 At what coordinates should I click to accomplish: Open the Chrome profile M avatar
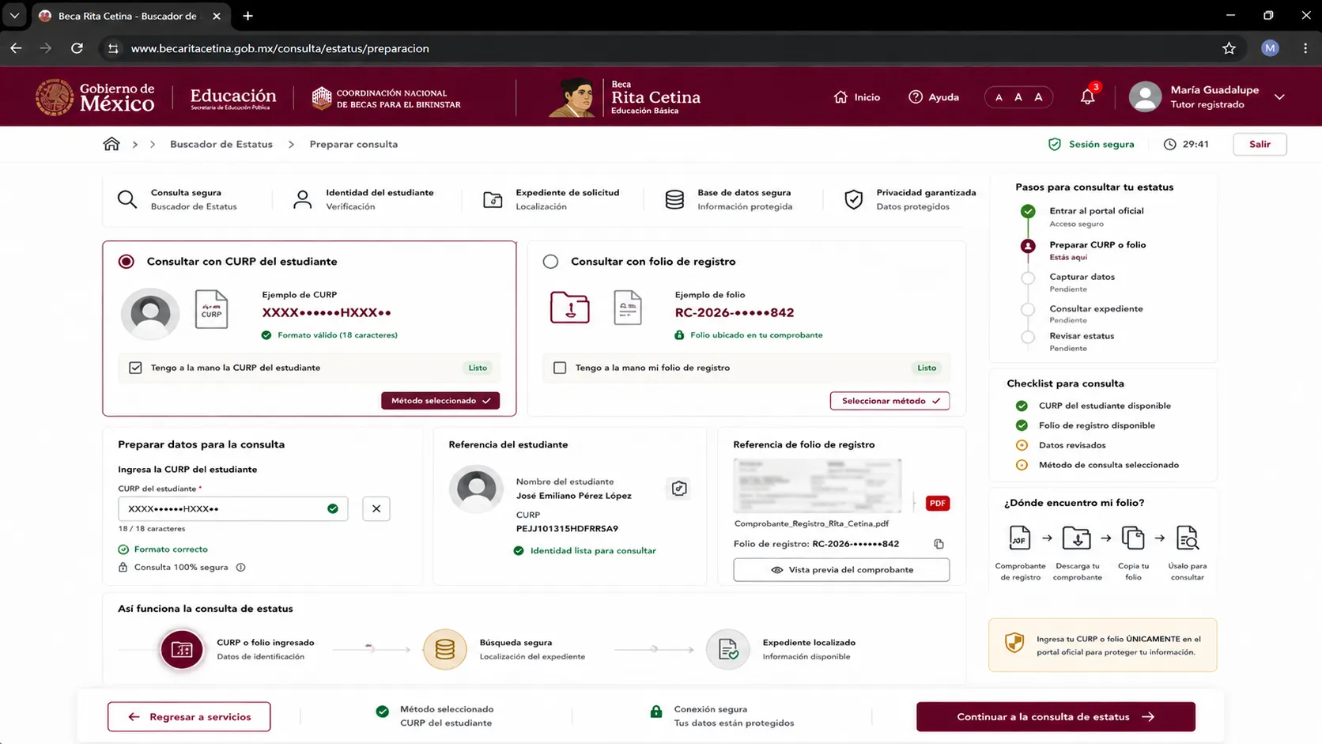(x=1270, y=48)
